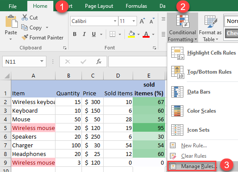
Task: Click the Sold Items header cell
Action: point(118,89)
